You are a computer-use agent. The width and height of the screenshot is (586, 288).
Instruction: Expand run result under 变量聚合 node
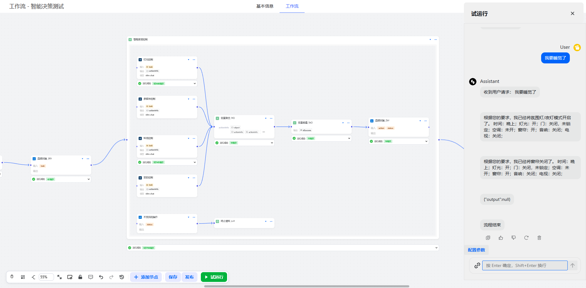(272, 143)
